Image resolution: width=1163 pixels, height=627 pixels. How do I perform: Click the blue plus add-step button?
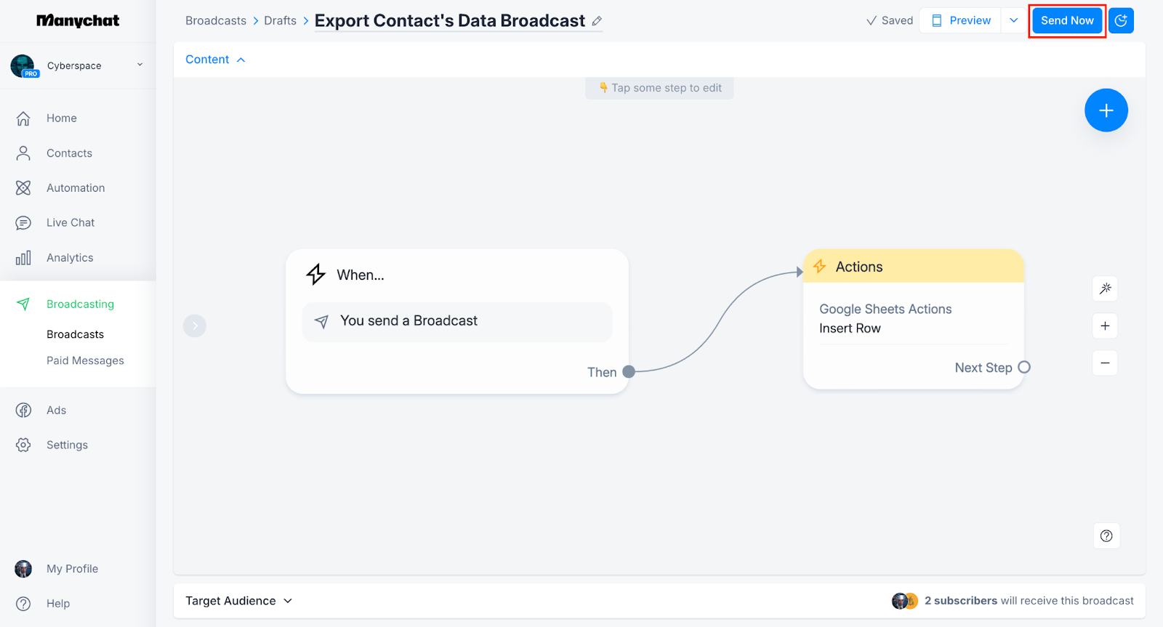pos(1106,110)
